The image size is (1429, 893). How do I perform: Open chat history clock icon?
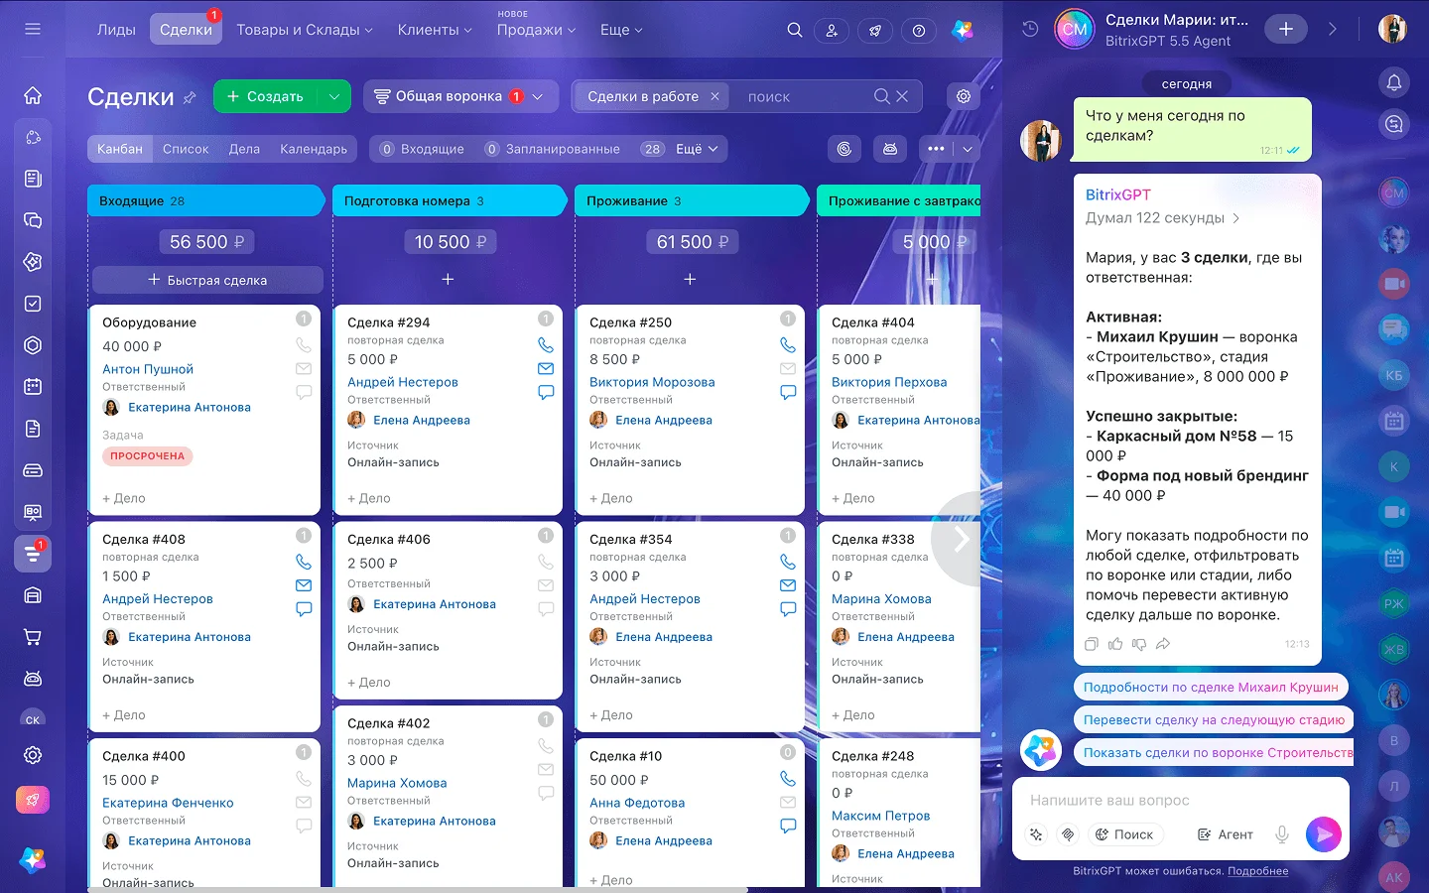click(x=1030, y=29)
